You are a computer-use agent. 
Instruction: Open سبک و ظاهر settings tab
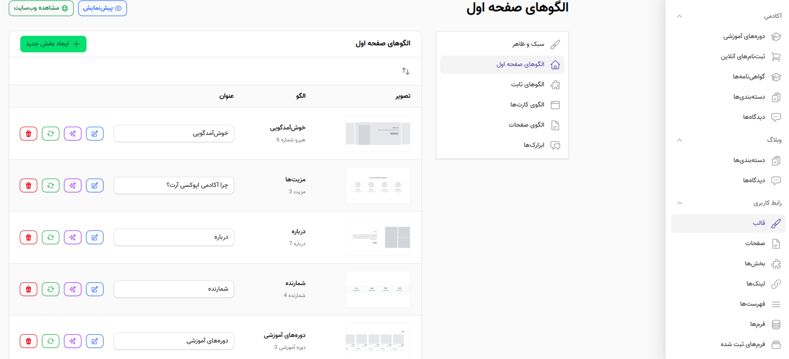[x=502, y=45]
